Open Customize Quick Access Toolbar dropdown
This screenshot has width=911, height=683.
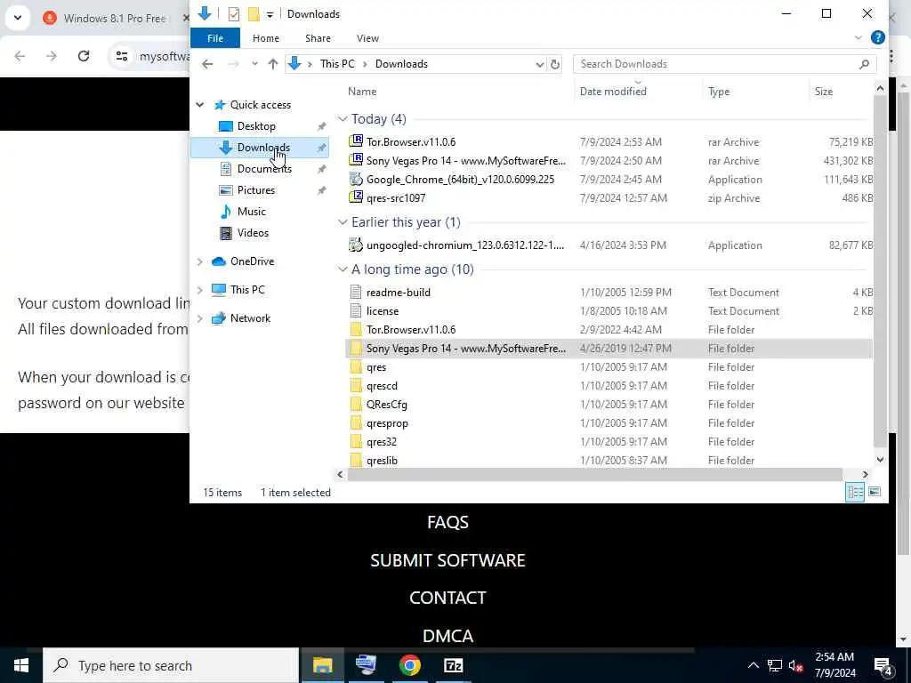pos(270,14)
